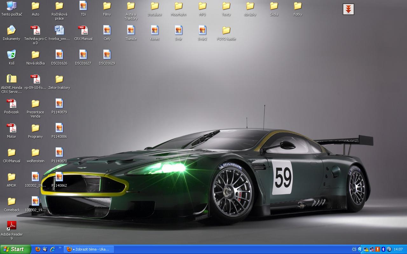Launch Firefox from Quick Launch bar
Screen dimensions: 407x254
(38, 249)
